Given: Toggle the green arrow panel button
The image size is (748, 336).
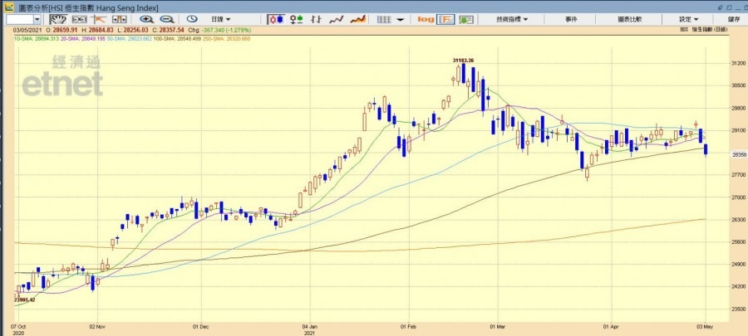Looking at the screenshot, I should click(x=466, y=18).
